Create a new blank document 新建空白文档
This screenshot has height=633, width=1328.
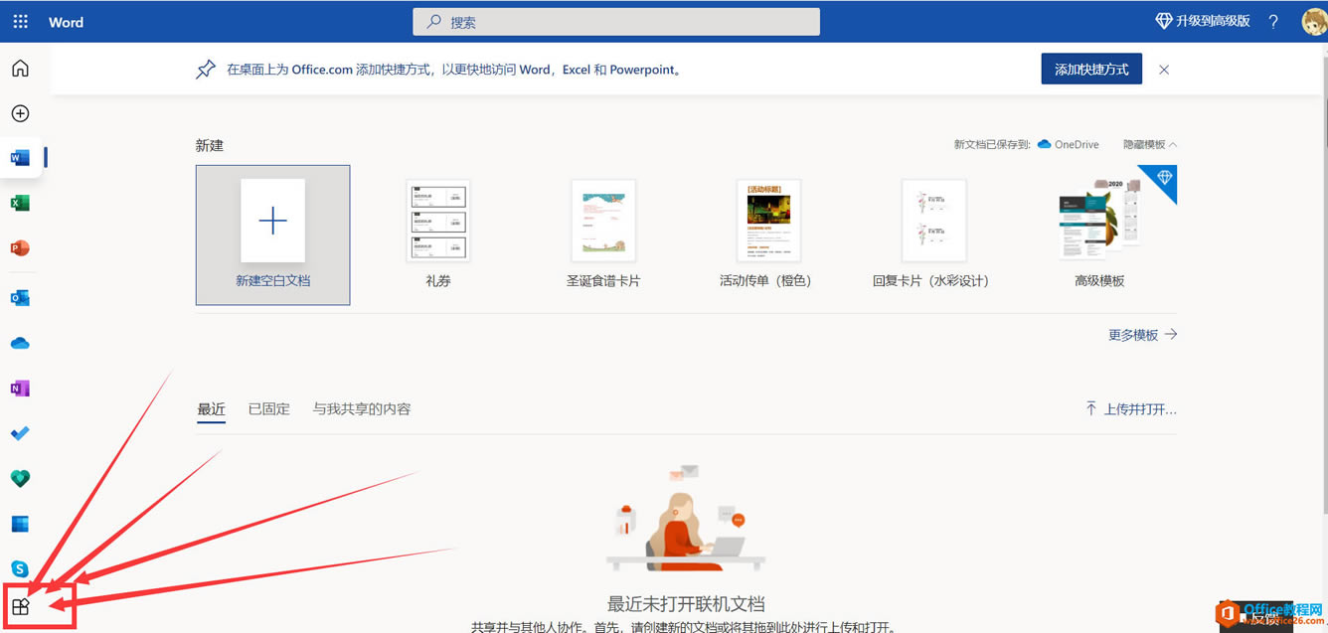[273, 235]
